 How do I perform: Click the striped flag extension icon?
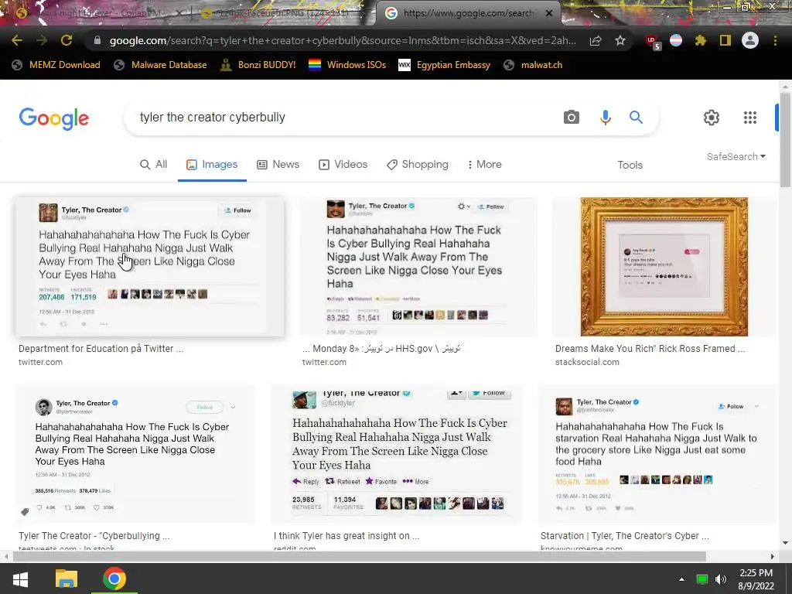(x=676, y=40)
